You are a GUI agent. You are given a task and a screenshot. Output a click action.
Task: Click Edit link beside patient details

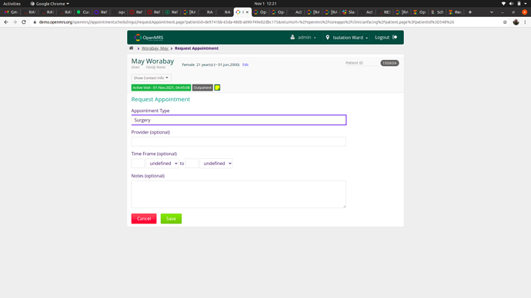(245, 65)
